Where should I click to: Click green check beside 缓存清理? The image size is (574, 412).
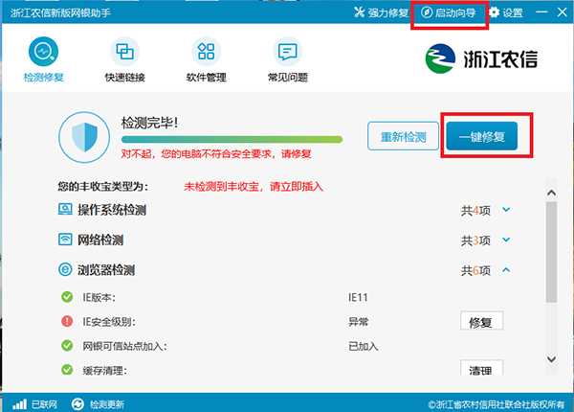pos(67,370)
